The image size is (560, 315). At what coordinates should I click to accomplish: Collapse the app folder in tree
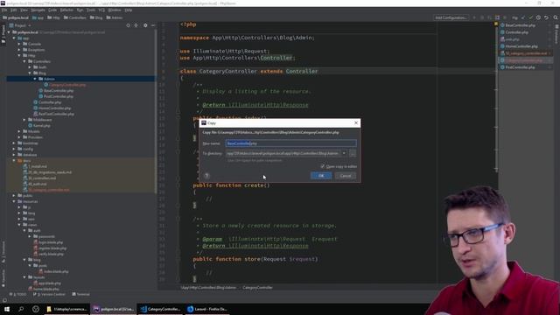[x=14, y=38]
